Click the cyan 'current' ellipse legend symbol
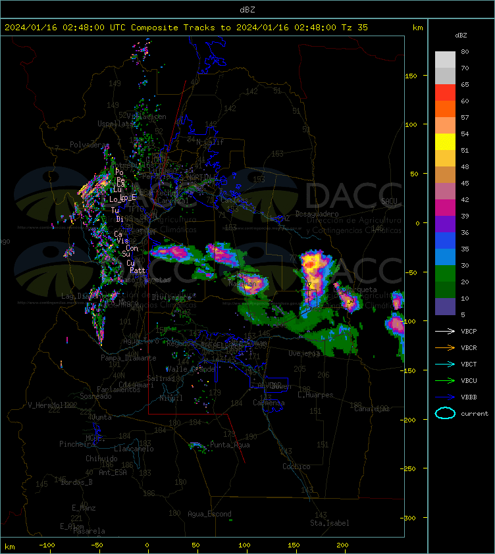Screen dimensions: 495x554 (x=445, y=413)
